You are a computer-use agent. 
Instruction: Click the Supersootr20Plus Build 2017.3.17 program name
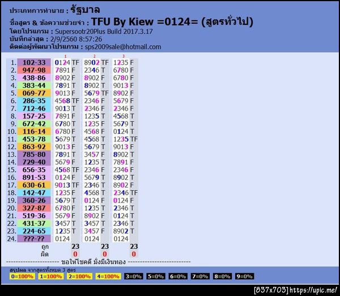click(x=104, y=32)
